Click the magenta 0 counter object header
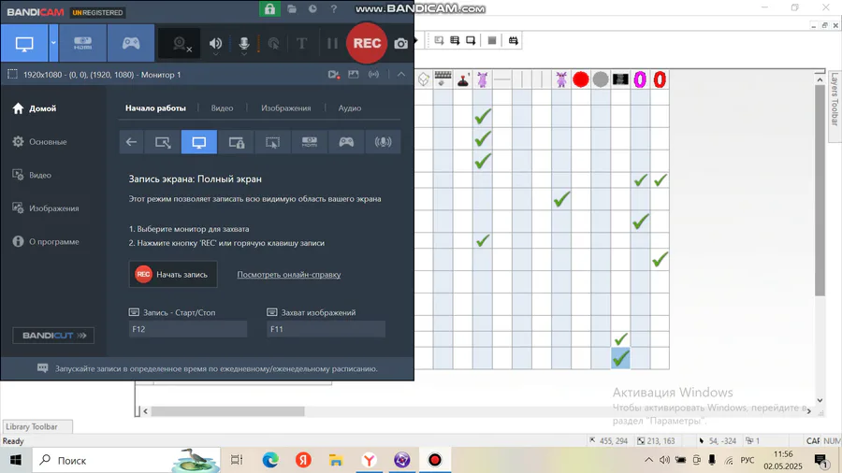This screenshot has width=842, height=473. [x=640, y=79]
